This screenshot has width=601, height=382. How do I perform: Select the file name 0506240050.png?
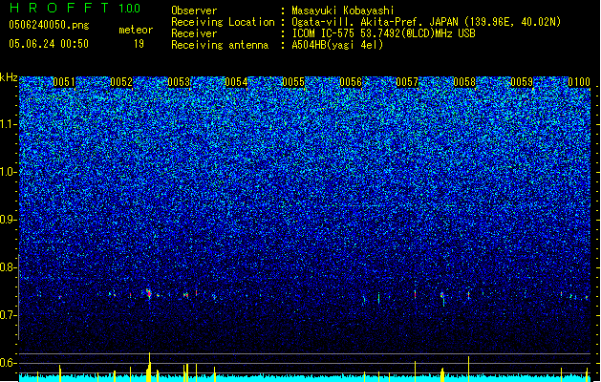tap(49, 25)
